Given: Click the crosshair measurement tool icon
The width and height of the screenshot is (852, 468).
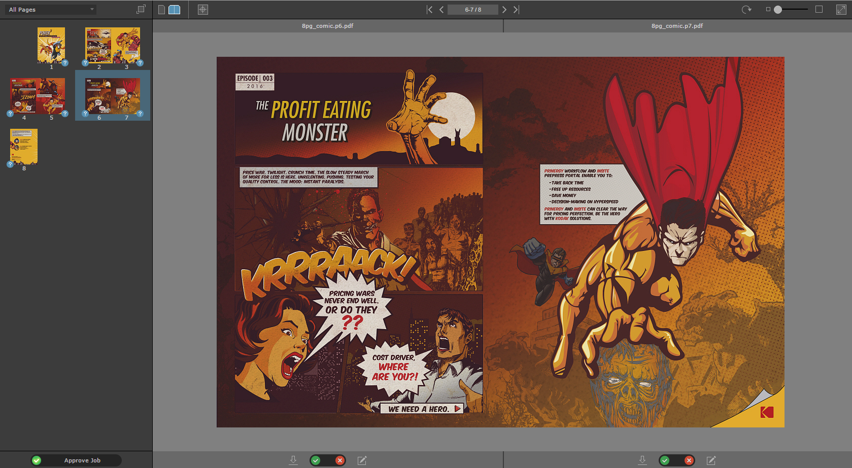Looking at the screenshot, I should click(x=203, y=10).
